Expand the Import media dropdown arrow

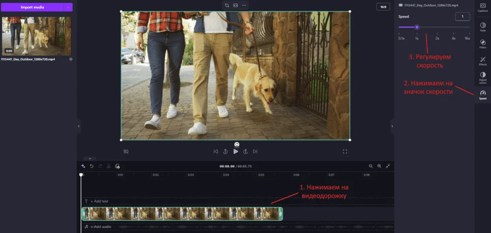point(68,7)
